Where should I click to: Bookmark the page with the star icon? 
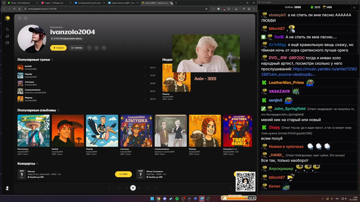(x=206, y=9)
